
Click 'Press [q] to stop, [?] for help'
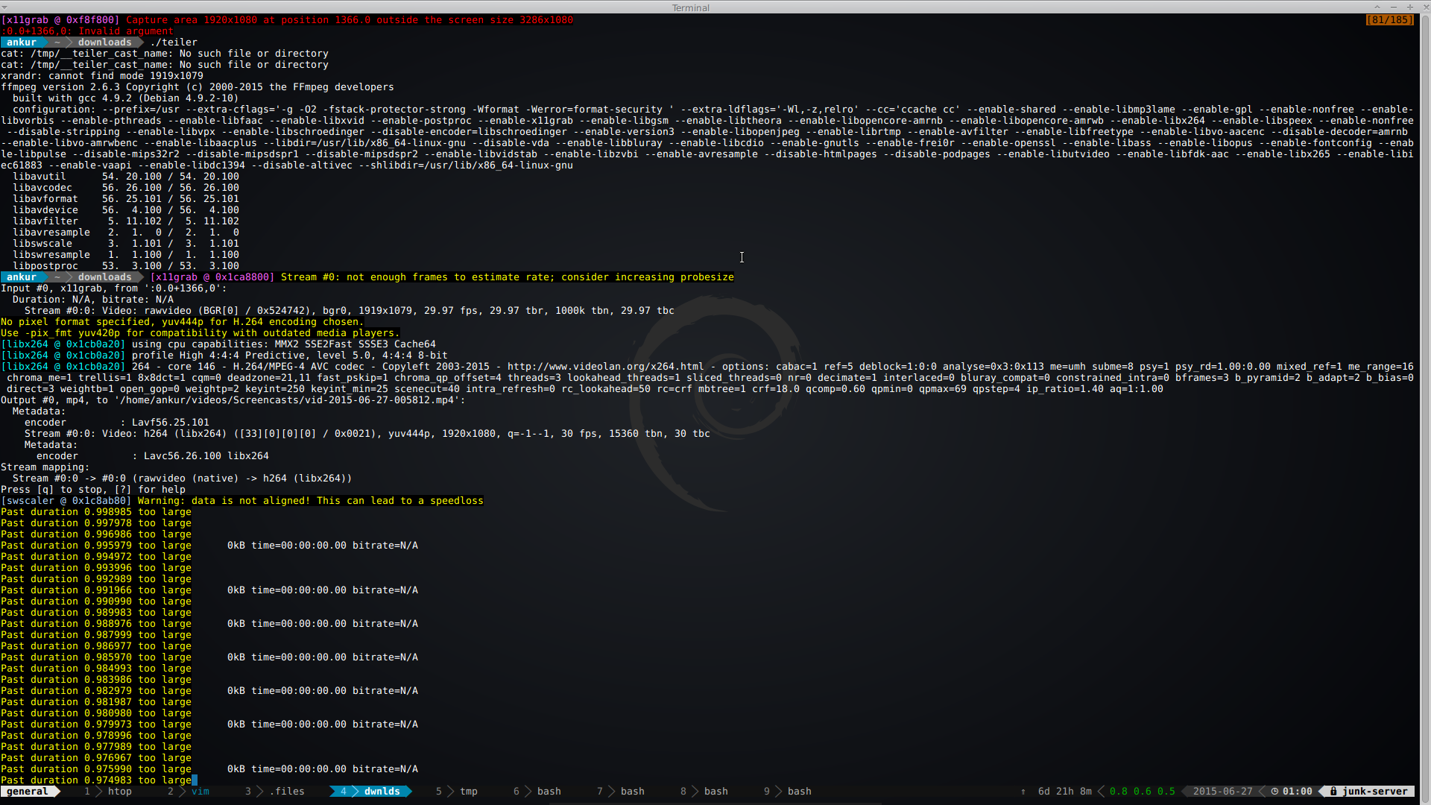click(93, 490)
